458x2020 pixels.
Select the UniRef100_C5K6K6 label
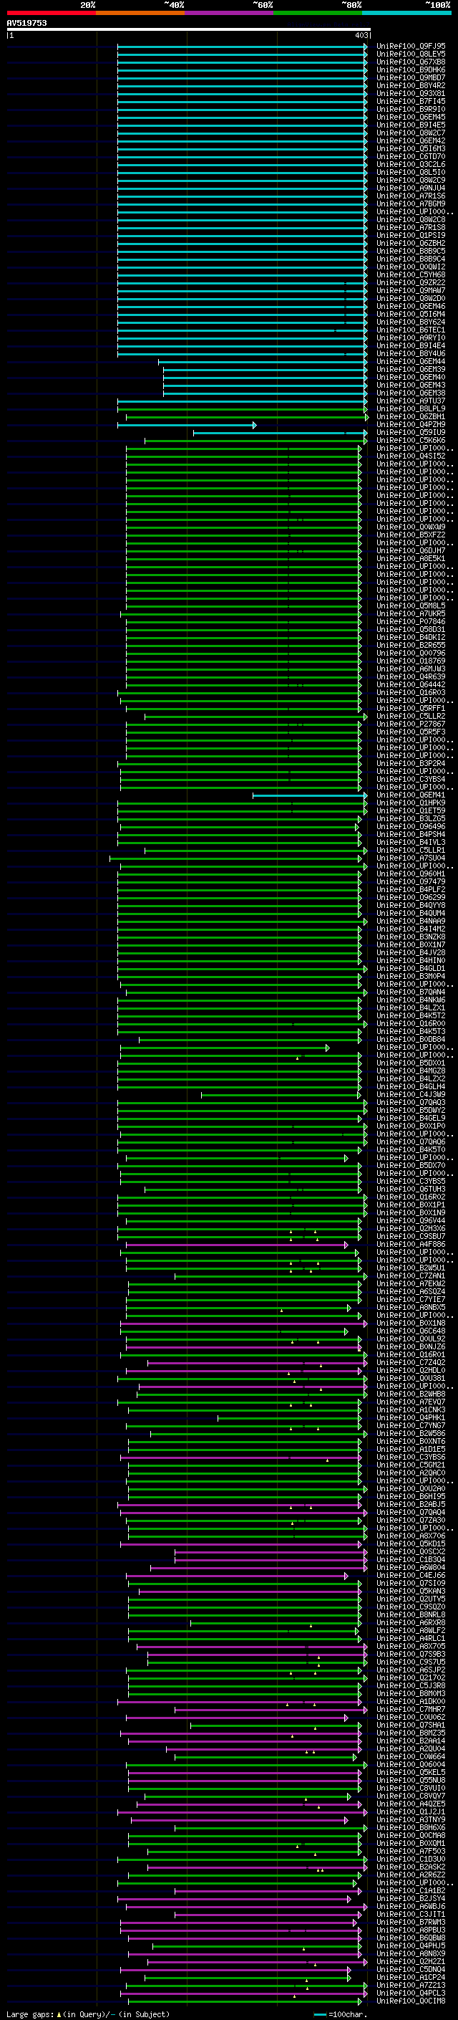pos(411,441)
